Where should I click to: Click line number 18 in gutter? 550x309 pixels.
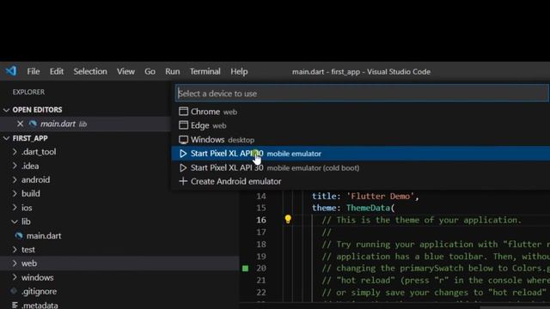coord(261,244)
